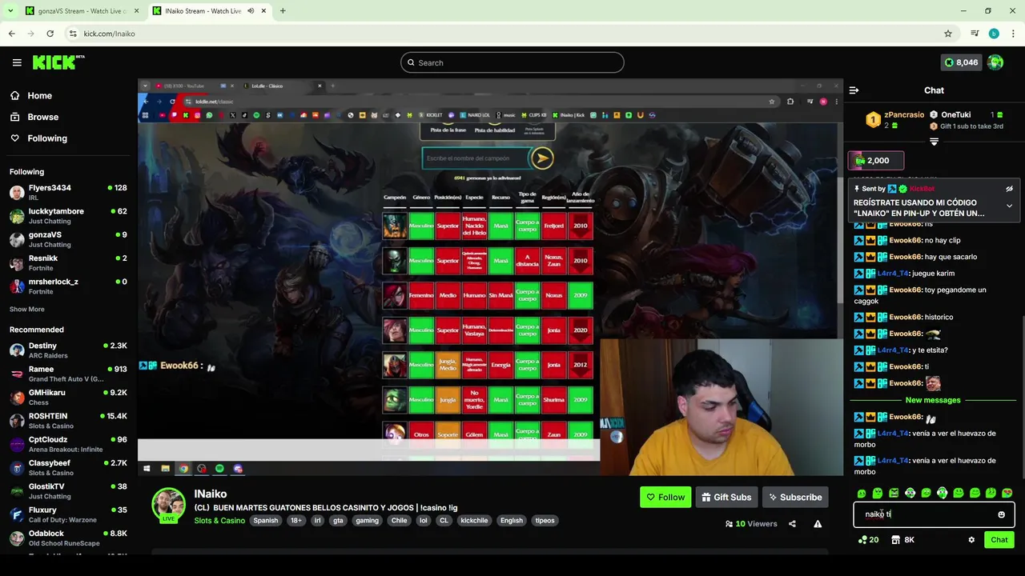Send message with Chat button
This screenshot has width=1025, height=576.
(999, 540)
